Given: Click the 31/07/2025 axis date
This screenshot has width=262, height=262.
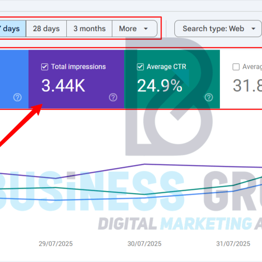Looking at the screenshot, I should pos(233,244).
